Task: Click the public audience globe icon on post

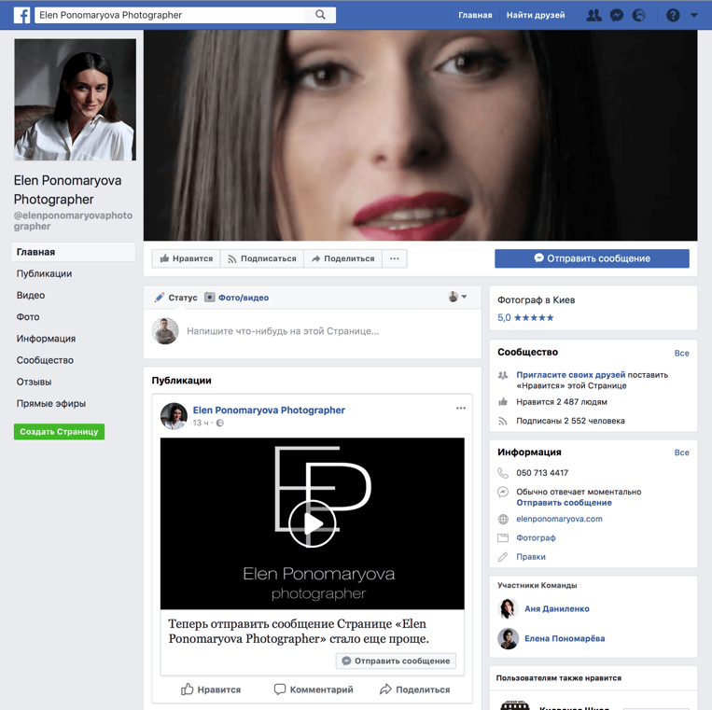Action: coord(220,423)
